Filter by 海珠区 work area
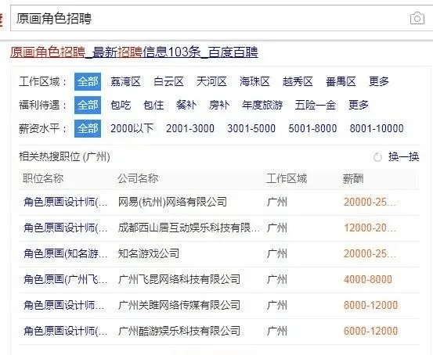 tap(254, 81)
